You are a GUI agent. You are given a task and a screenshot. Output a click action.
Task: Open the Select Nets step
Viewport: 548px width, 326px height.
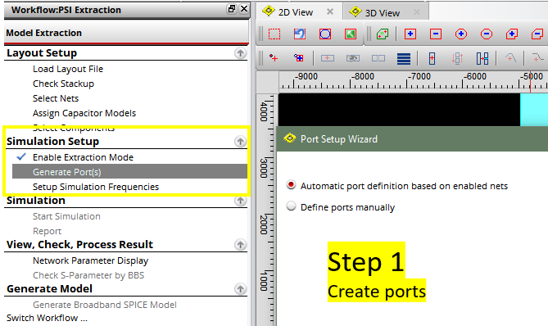click(56, 98)
